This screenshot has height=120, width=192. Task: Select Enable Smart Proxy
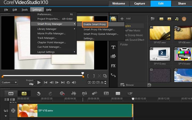point(95,24)
